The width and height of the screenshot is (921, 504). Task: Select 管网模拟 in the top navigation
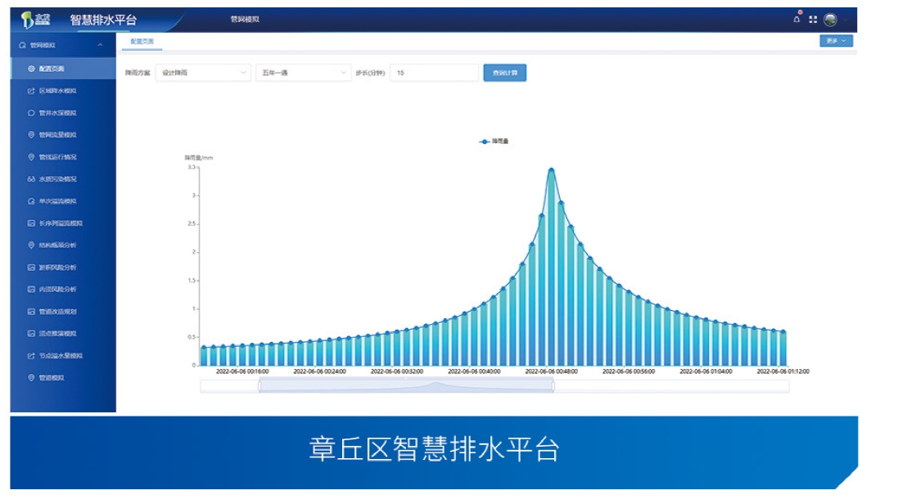coord(244,20)
